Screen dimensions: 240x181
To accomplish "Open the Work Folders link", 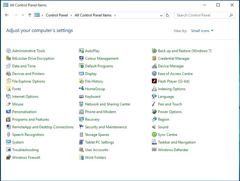I will (x=95, y=157).
